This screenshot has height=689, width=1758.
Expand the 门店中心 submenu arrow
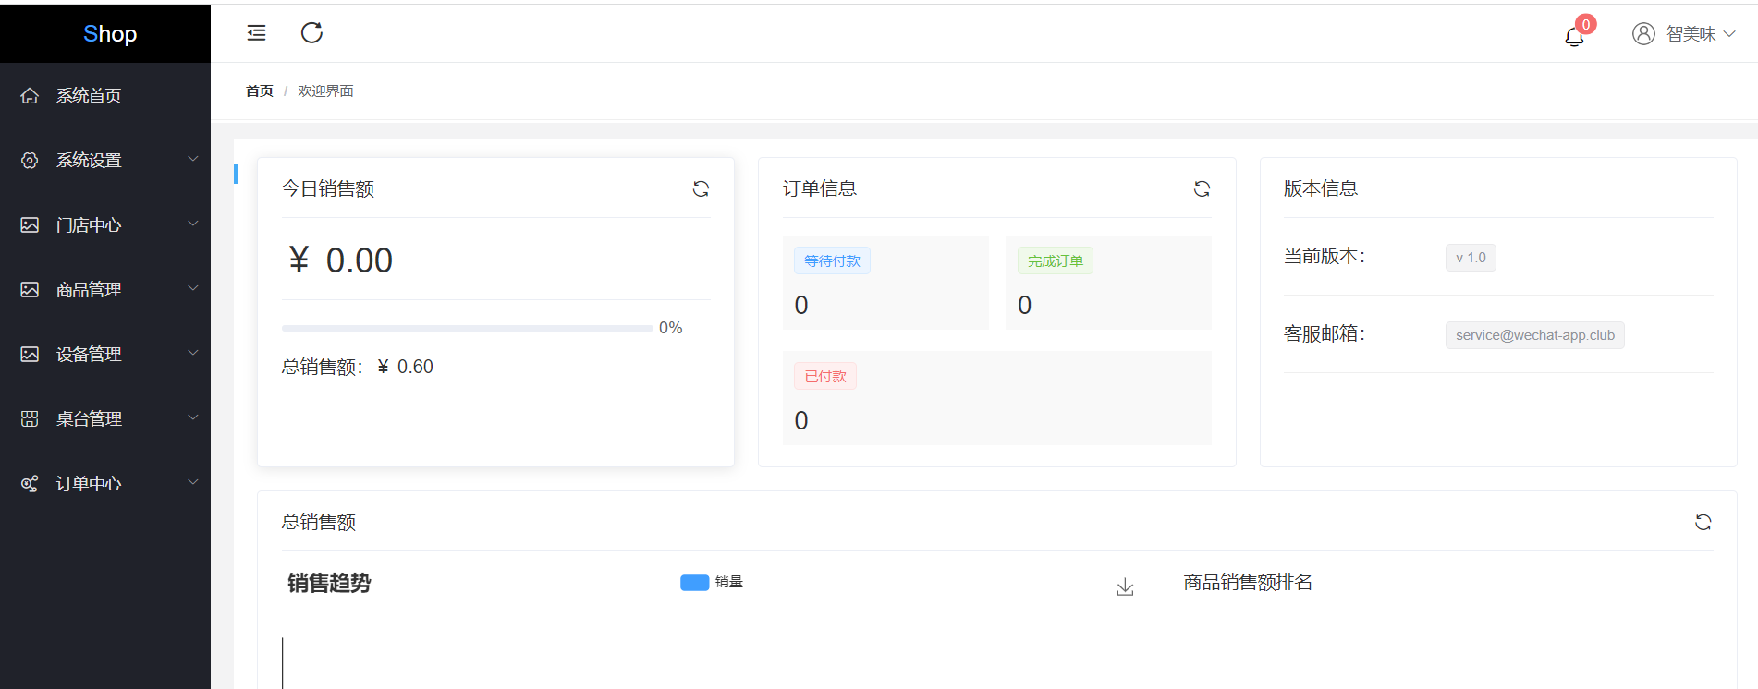193,224
